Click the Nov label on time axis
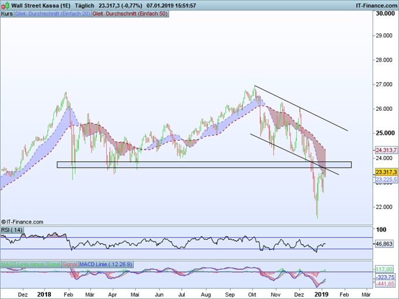Viewport: 399px width, 299px height. tap(276, 294)
